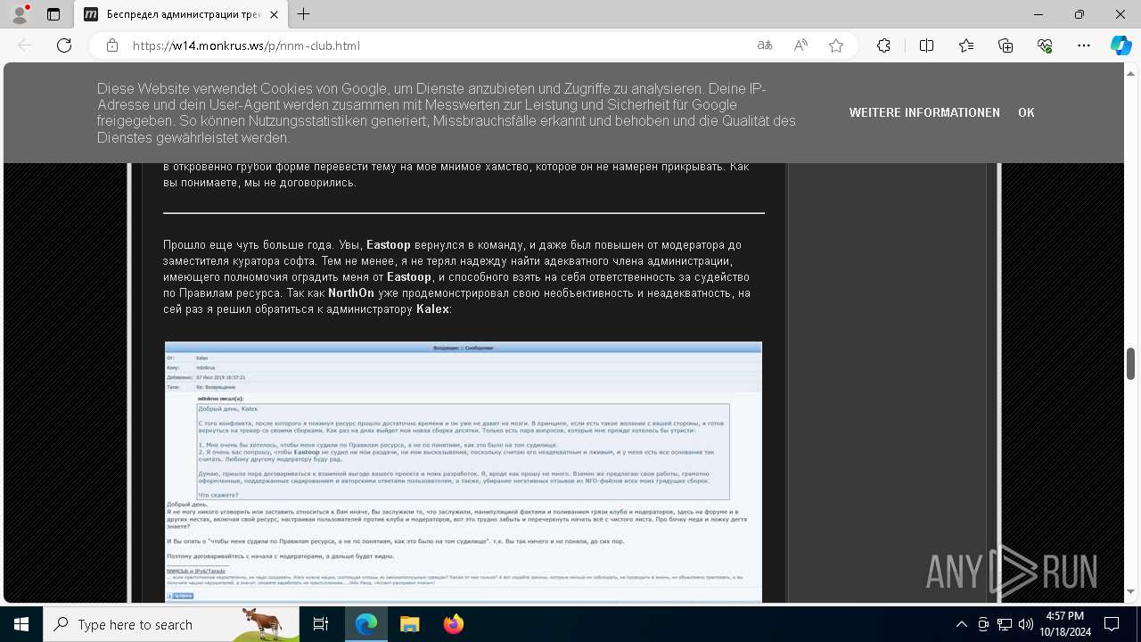1141x642 pixels.
Task: Translate this page icon
Action: 764,45
